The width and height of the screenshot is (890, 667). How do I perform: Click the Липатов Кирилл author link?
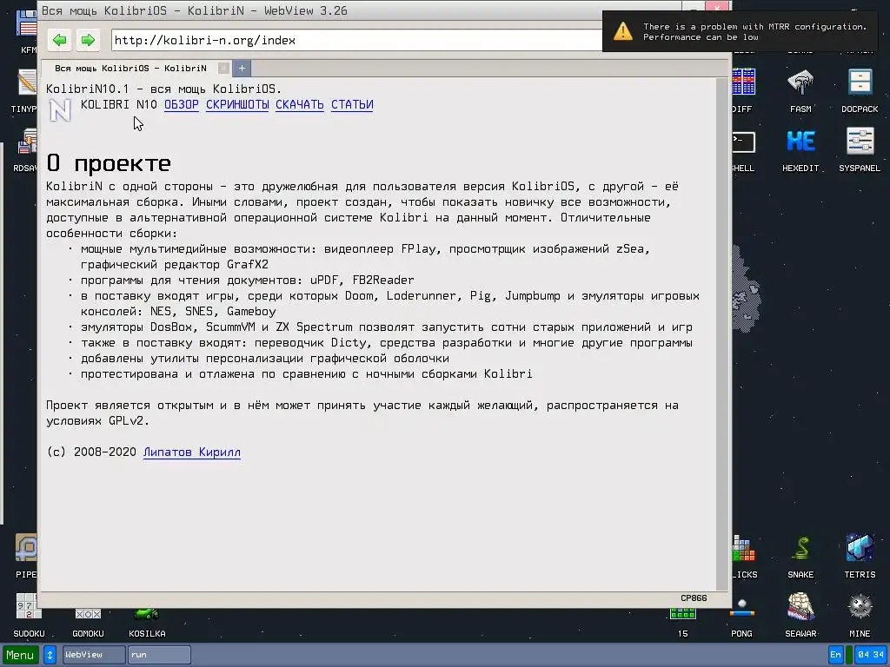[x=192, y=452]
